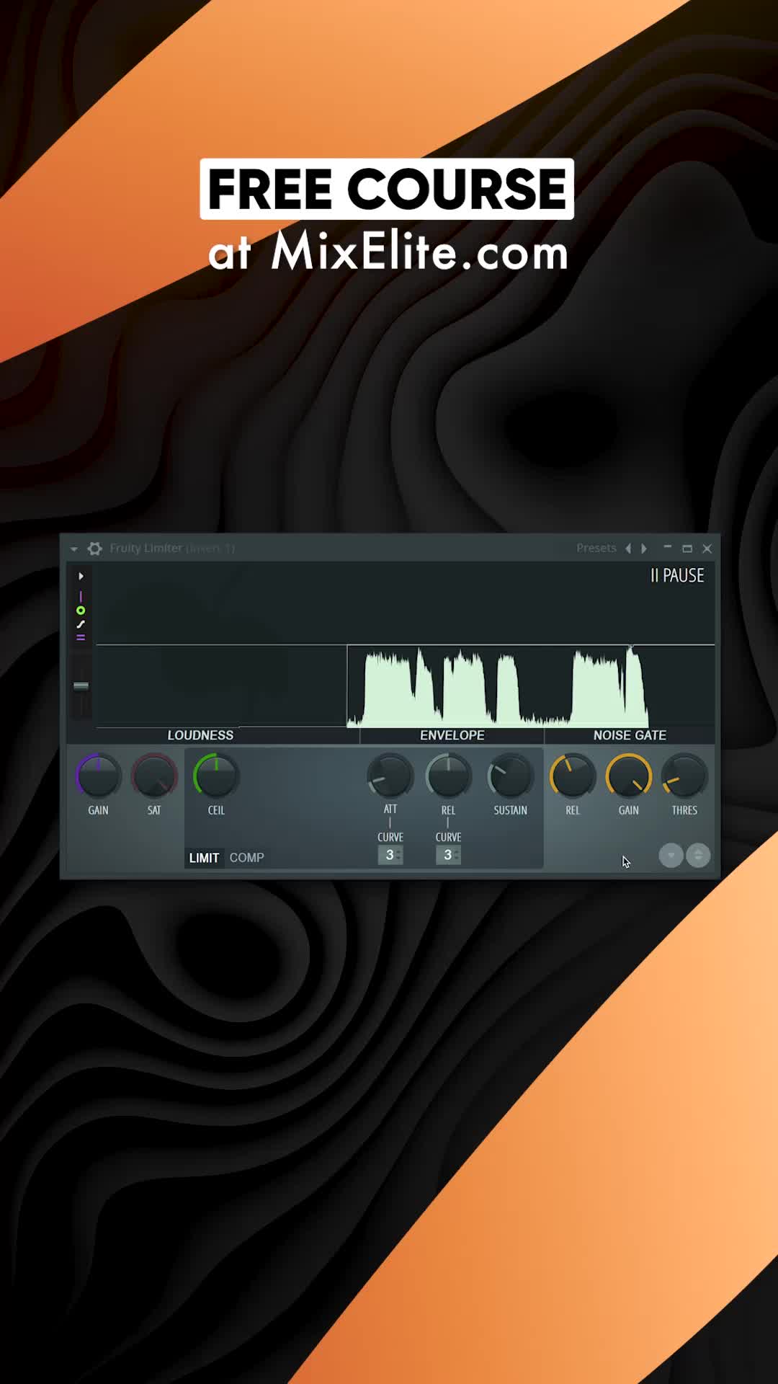Click the ENVELOPE section label
778x1384 pixels.
[452, 735]
